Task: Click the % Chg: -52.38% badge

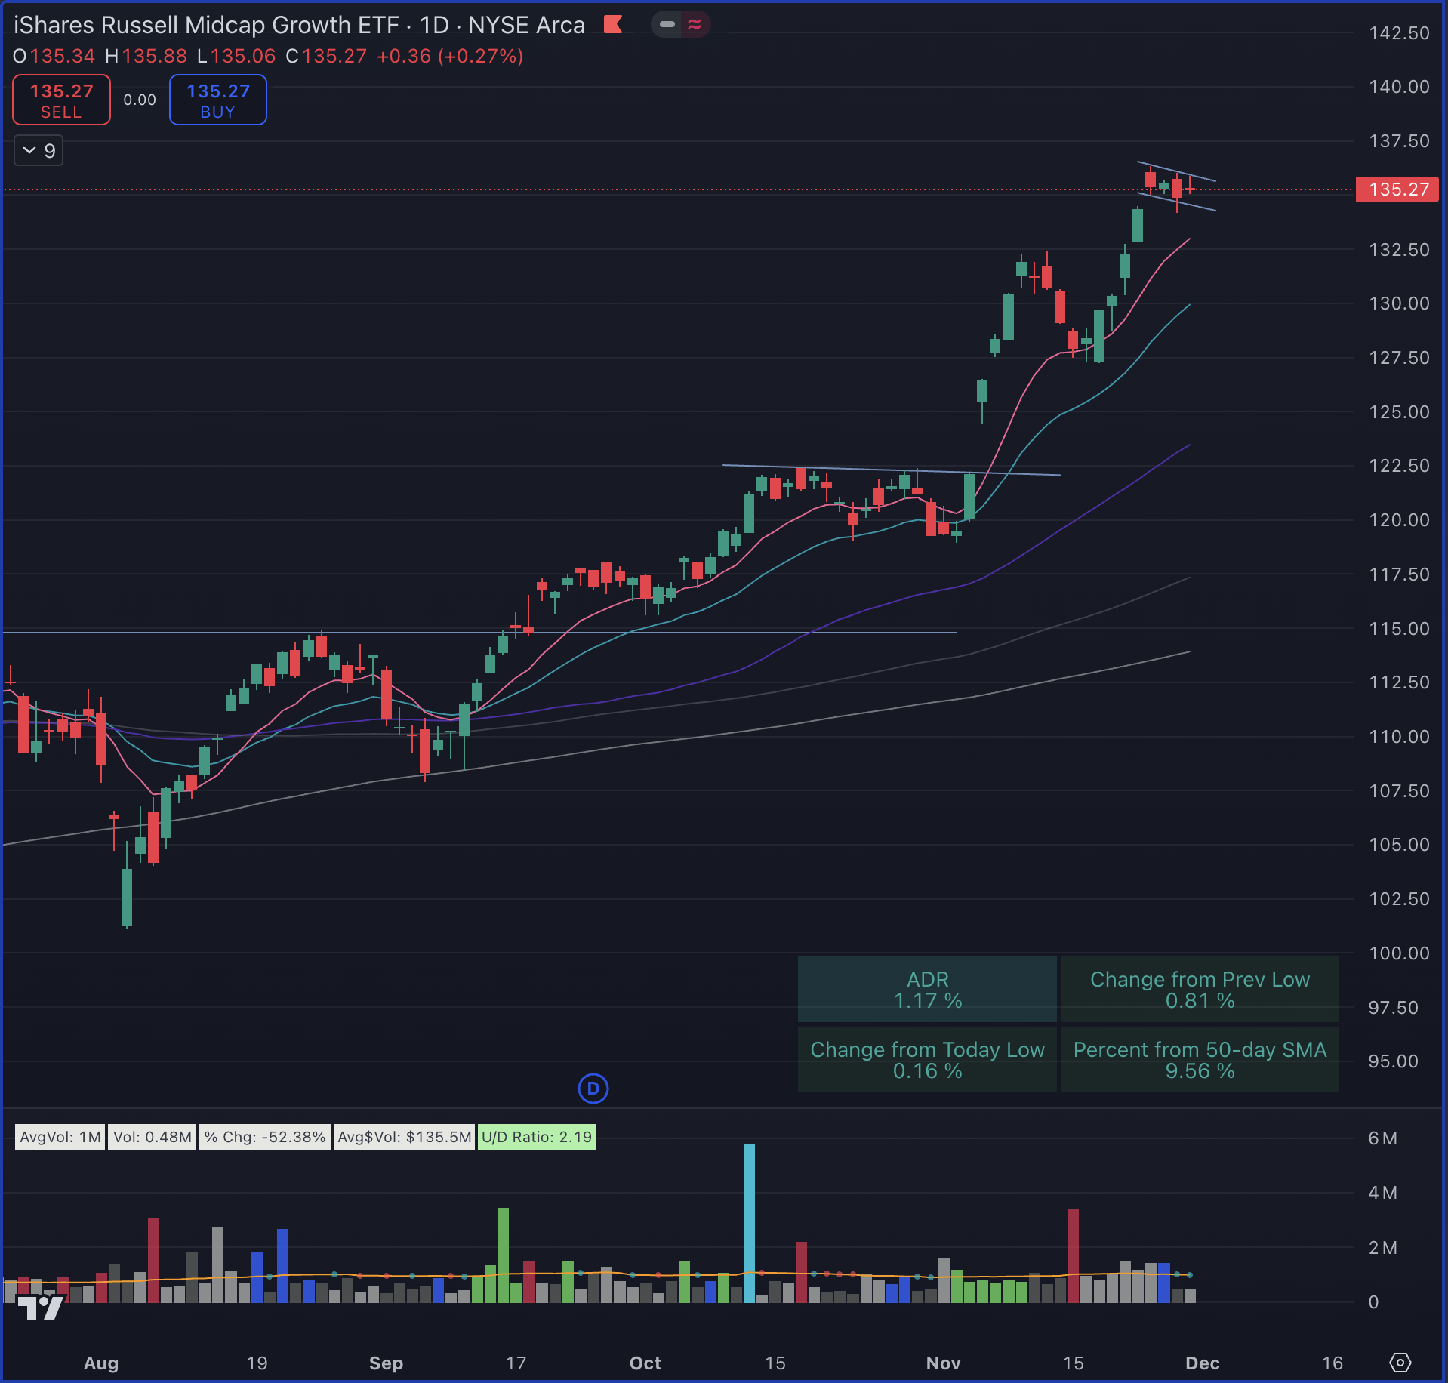Action: pyautogui.click(x=265, y=1137)
